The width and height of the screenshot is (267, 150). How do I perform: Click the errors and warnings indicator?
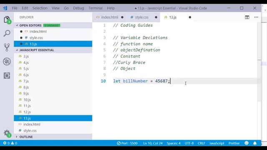point(10,143)
